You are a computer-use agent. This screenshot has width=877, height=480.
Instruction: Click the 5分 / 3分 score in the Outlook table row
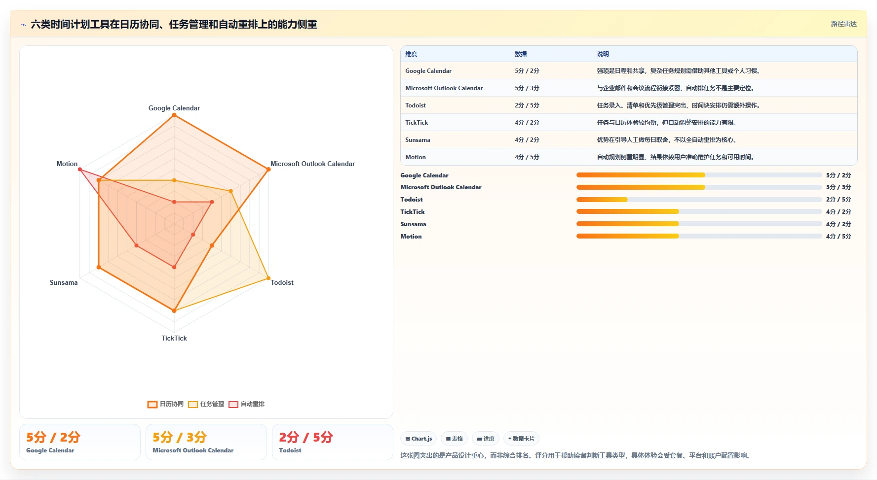coord(527,88)
